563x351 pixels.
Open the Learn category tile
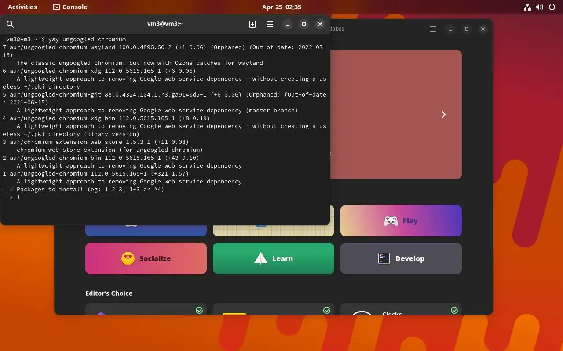point(274,258)
